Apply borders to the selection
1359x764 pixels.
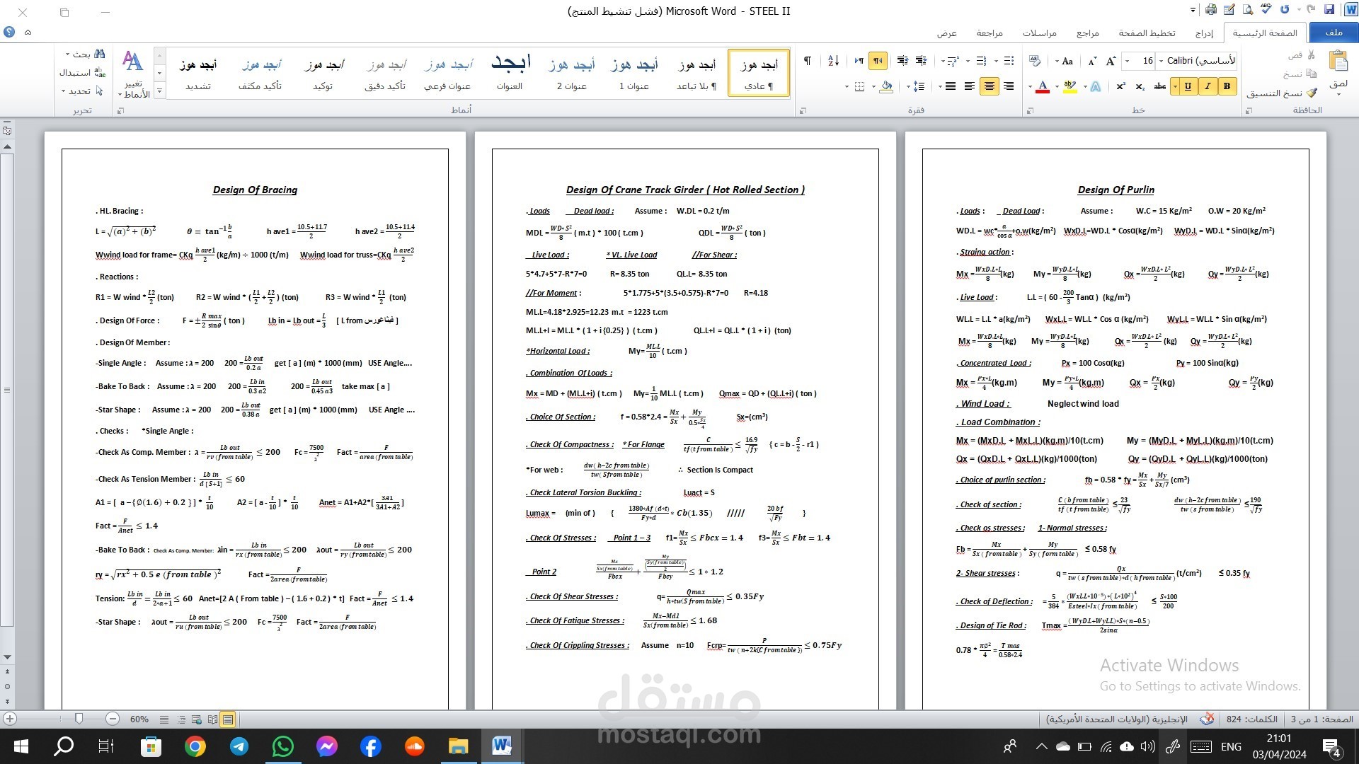point(859,86)
